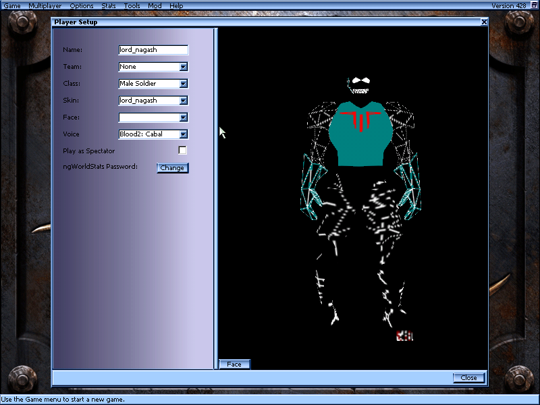Click the small system icon beside Version 428

[533, 5]
